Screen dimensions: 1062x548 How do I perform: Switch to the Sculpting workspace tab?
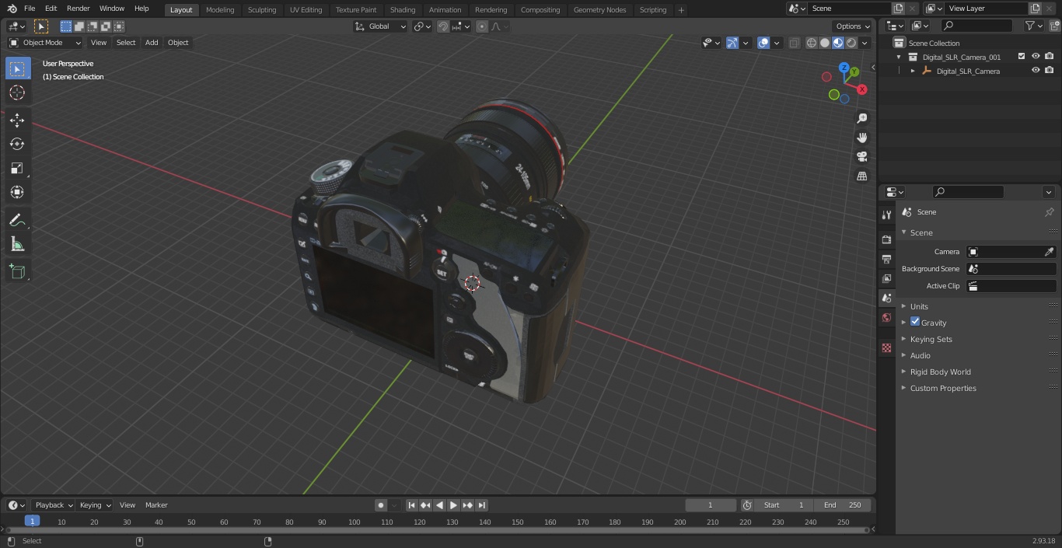point(262,10)
